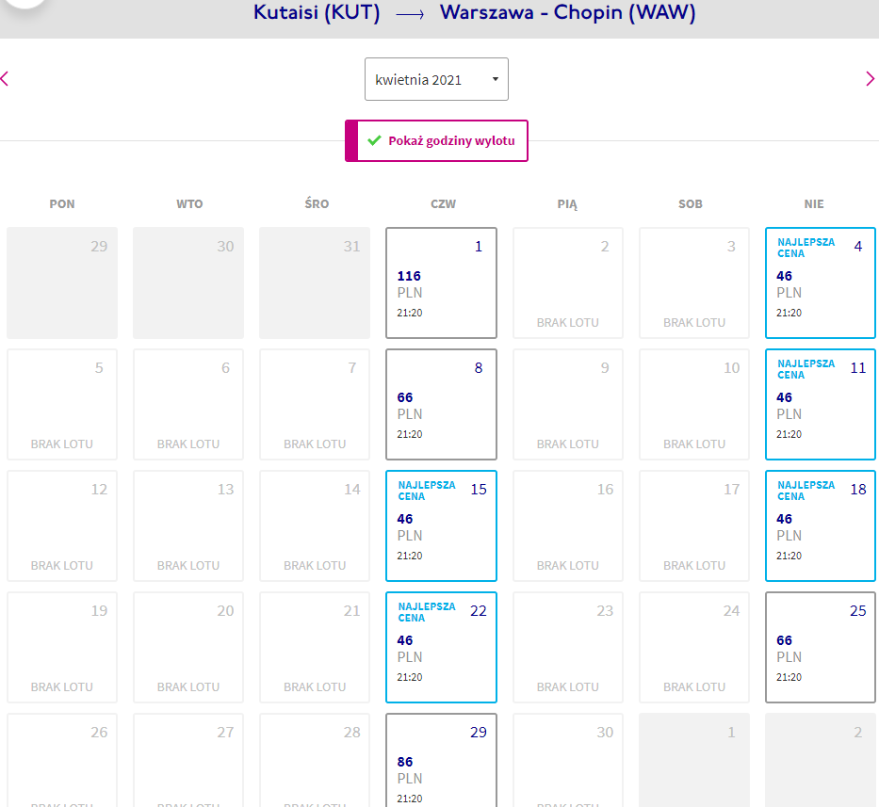Click April 5 BRAK LOTU cell
The height and width of the screenshot is (807, 879).
pyautogui.click(x=62, y=405)
